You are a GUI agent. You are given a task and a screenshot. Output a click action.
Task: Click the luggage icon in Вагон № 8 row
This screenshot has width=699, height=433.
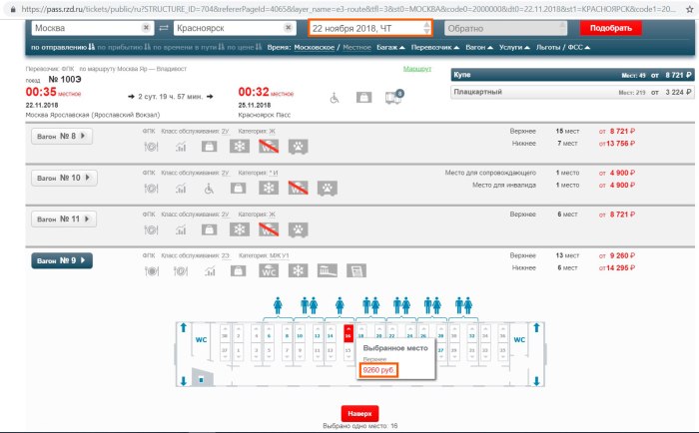[x=209, y=146]
